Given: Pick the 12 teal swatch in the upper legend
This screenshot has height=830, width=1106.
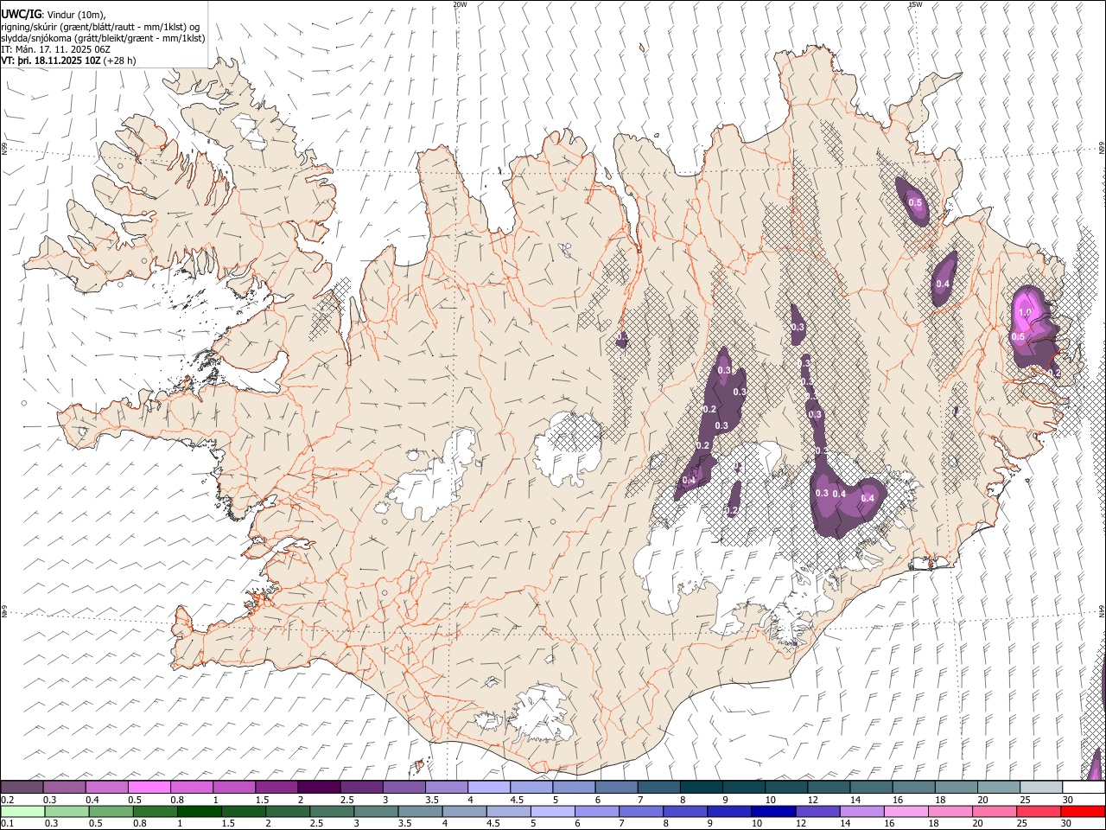Looking at the screenshot, I should click(828, 787).
